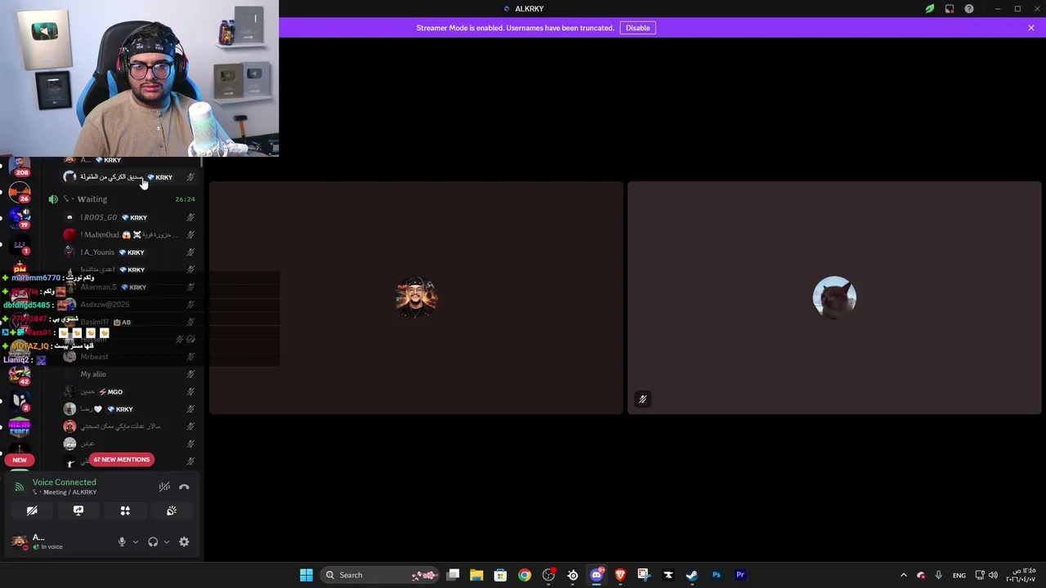Open server with 19 notification badge
Screen dimensions: 1046x588
pos(20,218)
